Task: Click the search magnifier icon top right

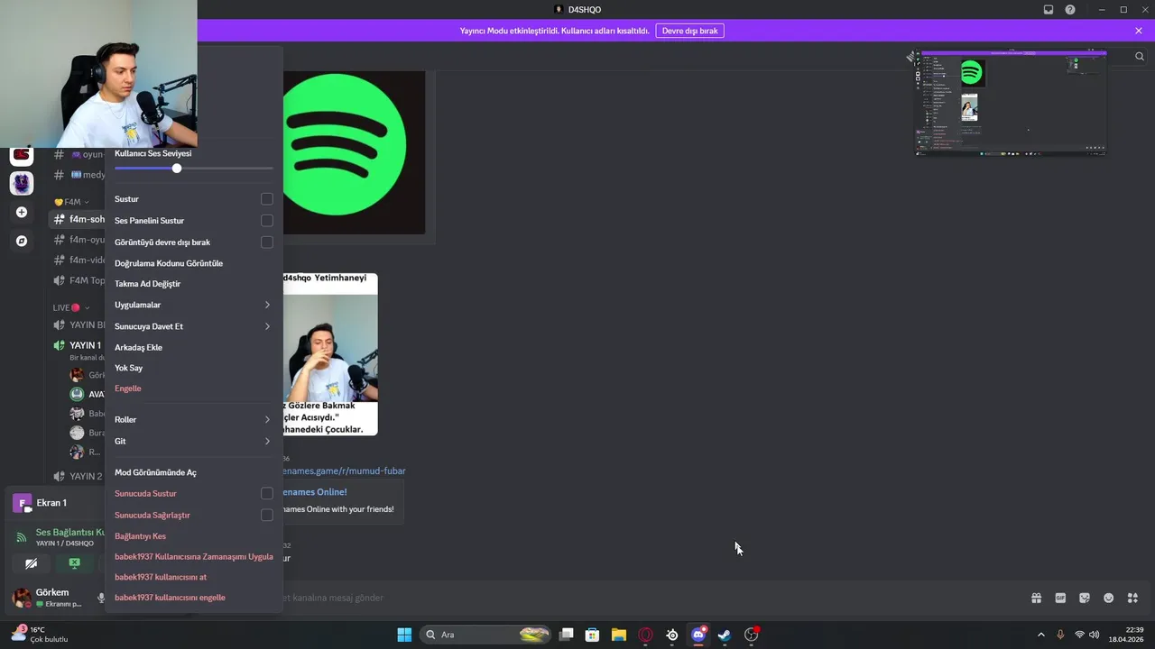Action: 1140,56
